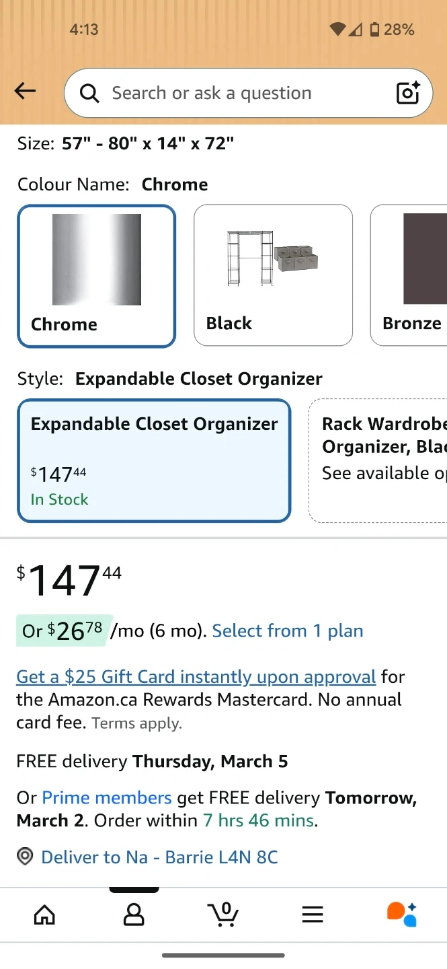Open the account profile icon
The height and width of the screenshot is (969, 447).
click(x=134, y=914)
